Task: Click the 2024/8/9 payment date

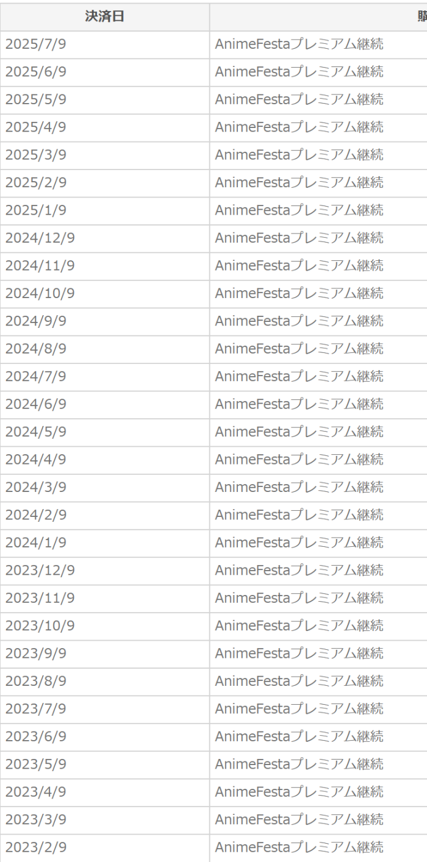Action: click(x=36, y=349)
